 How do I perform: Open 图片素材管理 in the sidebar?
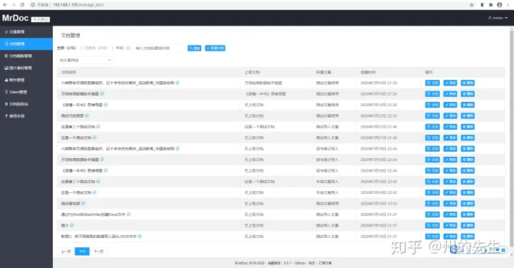tap(26, 68)
